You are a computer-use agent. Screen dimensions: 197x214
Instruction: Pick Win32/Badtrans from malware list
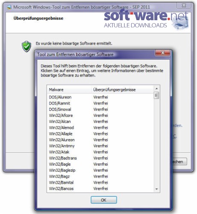(x=100, y=158)
